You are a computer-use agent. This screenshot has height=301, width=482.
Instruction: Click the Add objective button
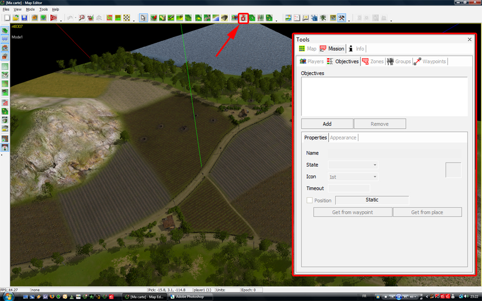coord(327,124)
